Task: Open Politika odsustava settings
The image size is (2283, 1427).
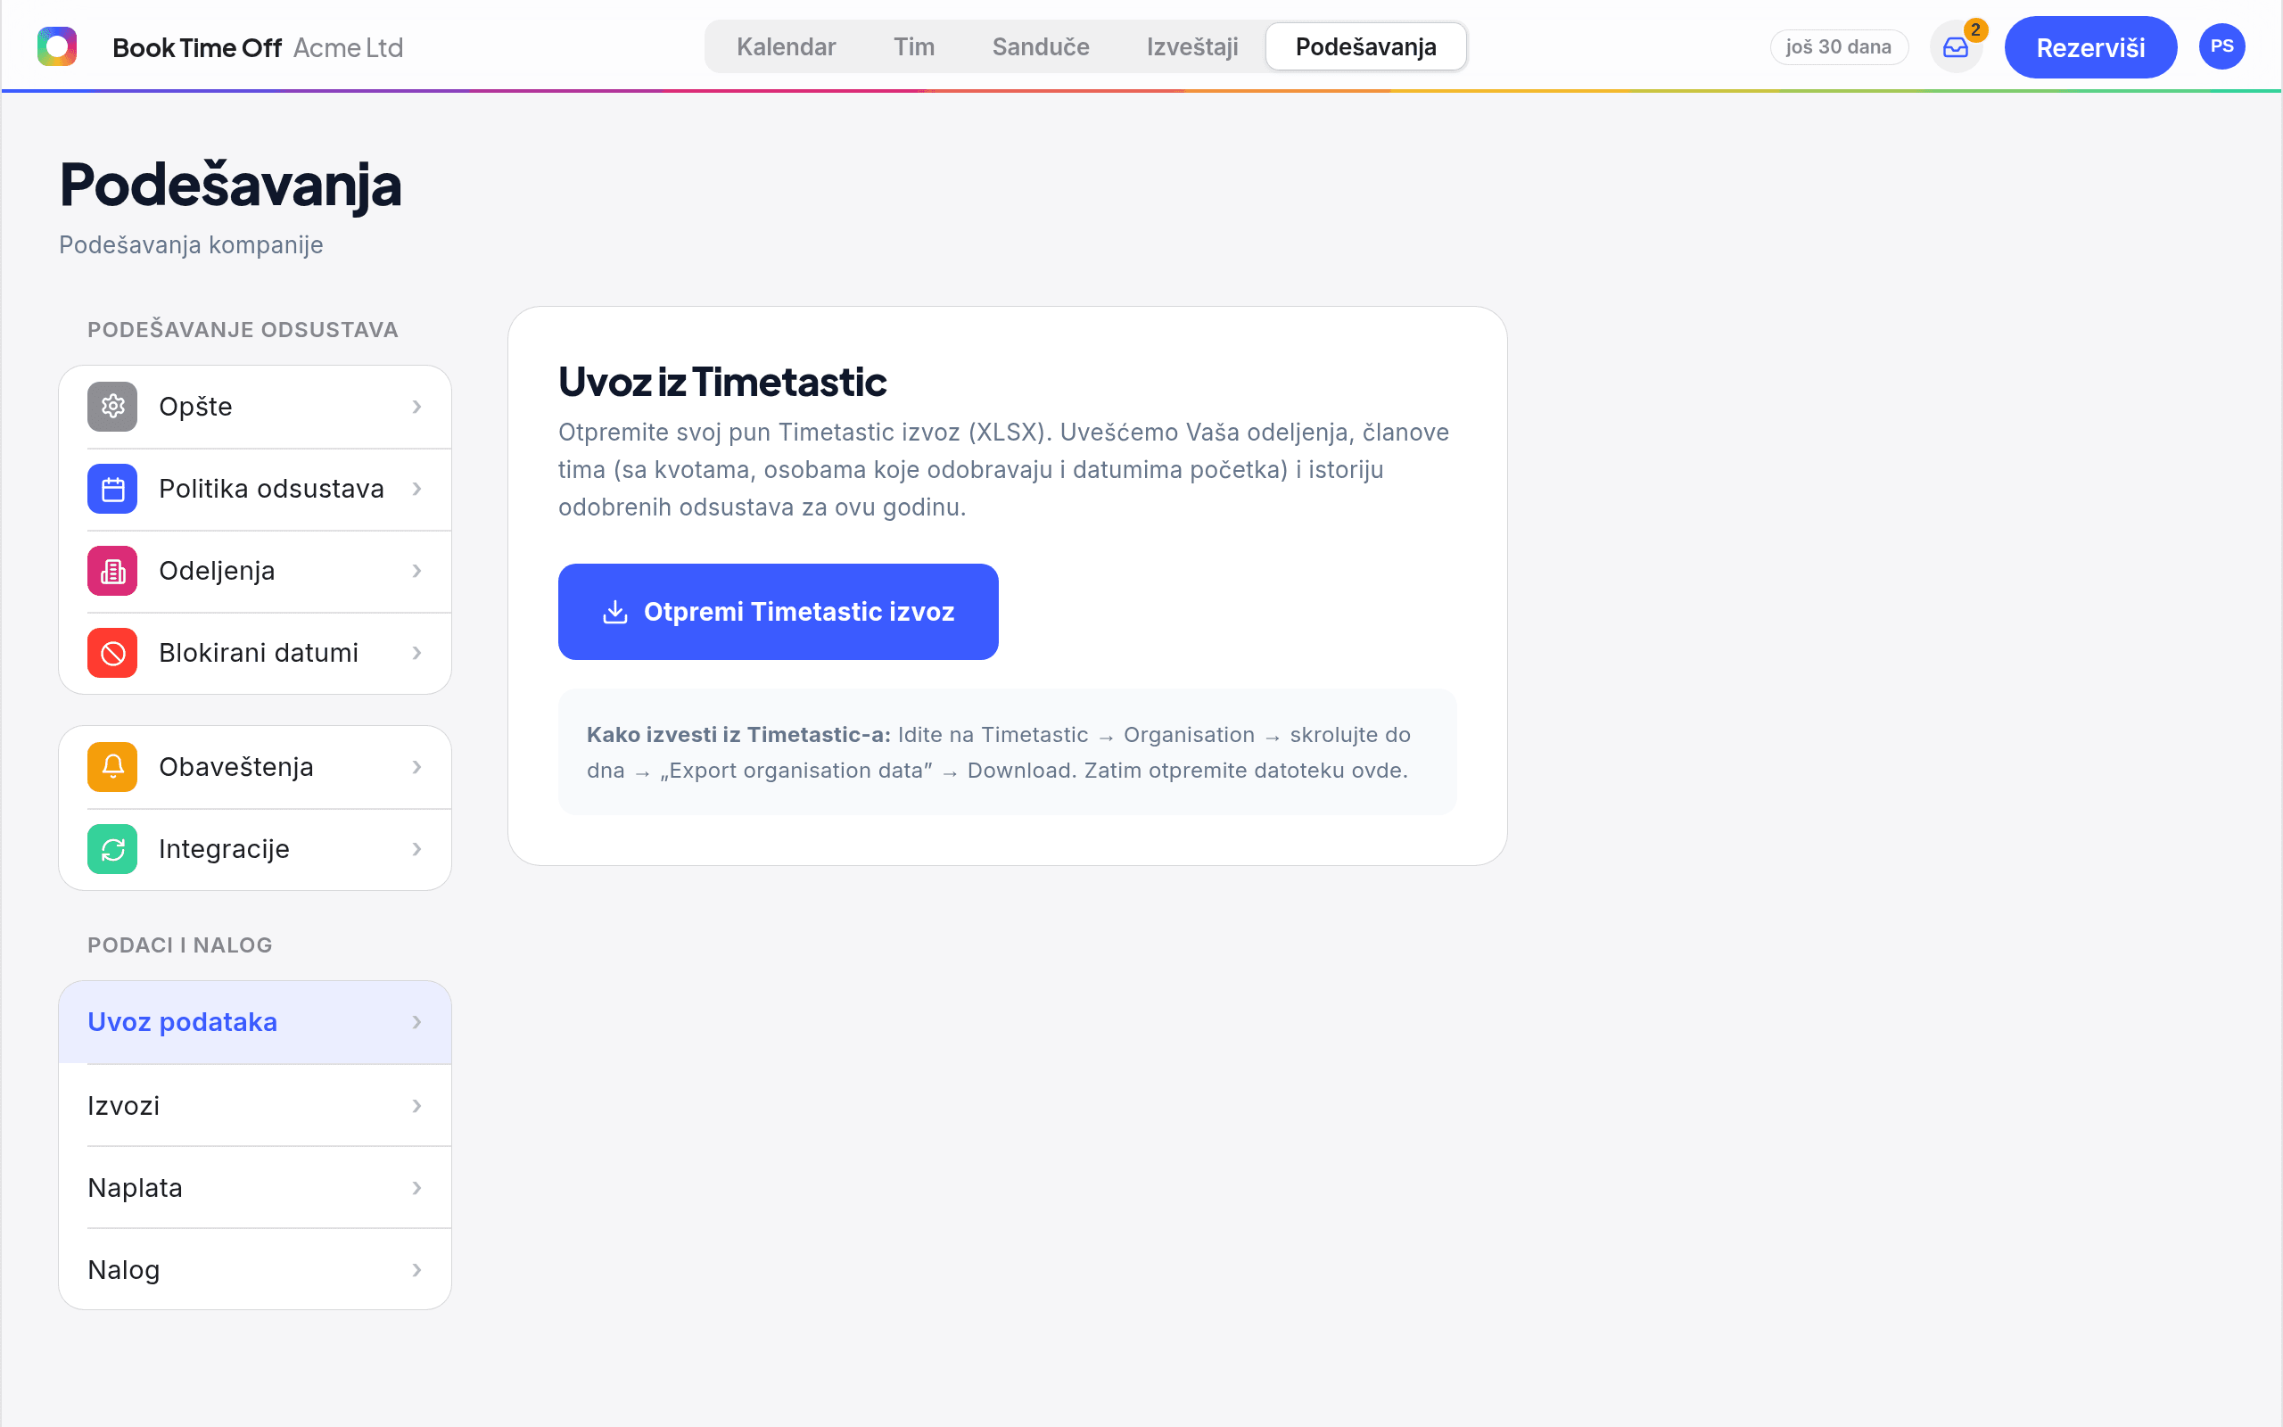Action: pyautogui.click(x=255, y=489)
